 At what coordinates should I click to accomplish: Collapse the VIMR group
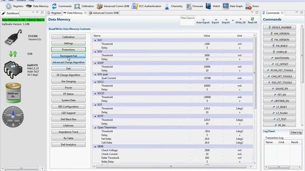point(95,147)
